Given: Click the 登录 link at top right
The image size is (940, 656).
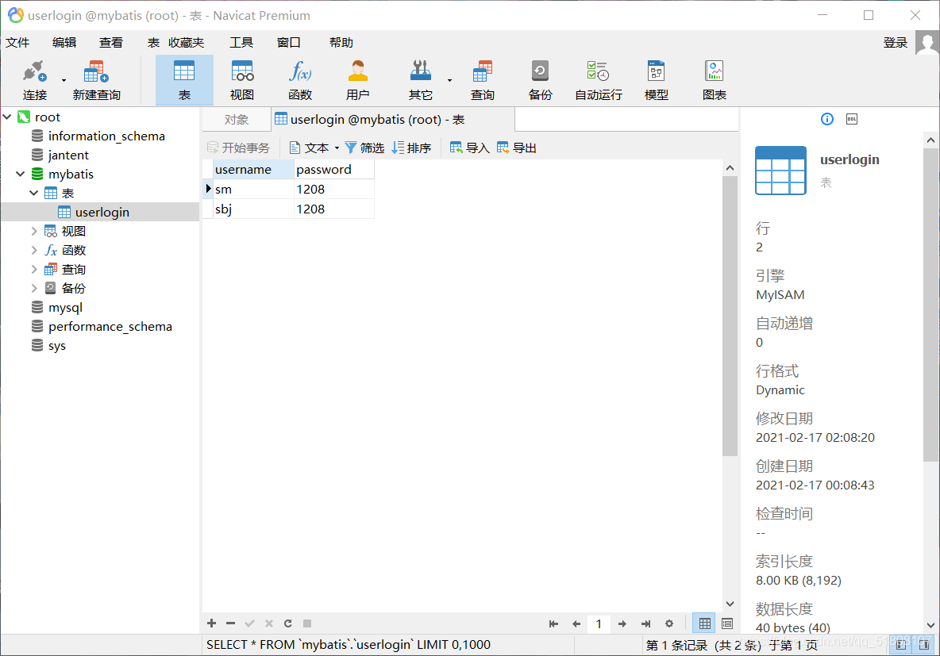Looking at the screenshot, I should coord(895,42).
